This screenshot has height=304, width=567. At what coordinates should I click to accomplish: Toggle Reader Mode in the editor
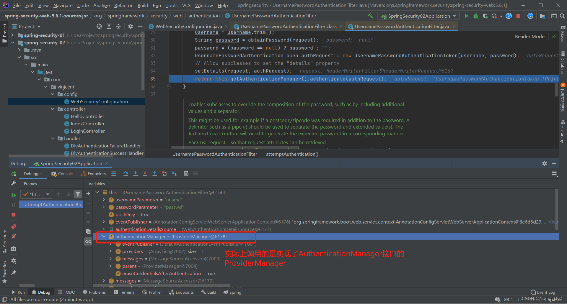(529, 36)
